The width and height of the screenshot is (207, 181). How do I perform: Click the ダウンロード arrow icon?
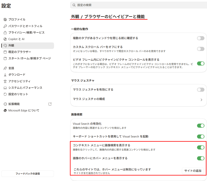5,75
